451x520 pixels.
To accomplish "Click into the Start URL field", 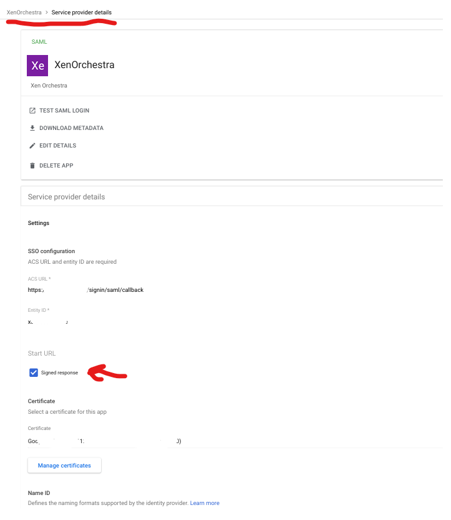I will 125,354.
